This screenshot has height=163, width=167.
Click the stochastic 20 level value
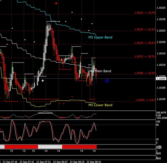point(157,139)
